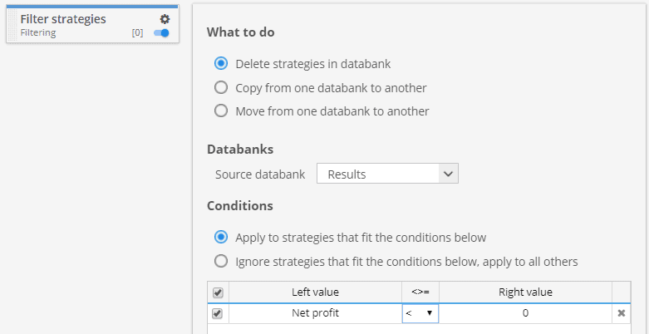Open the Source databank dropdown
The height and width of the screenshot is (334, 649).
[387, 174]
